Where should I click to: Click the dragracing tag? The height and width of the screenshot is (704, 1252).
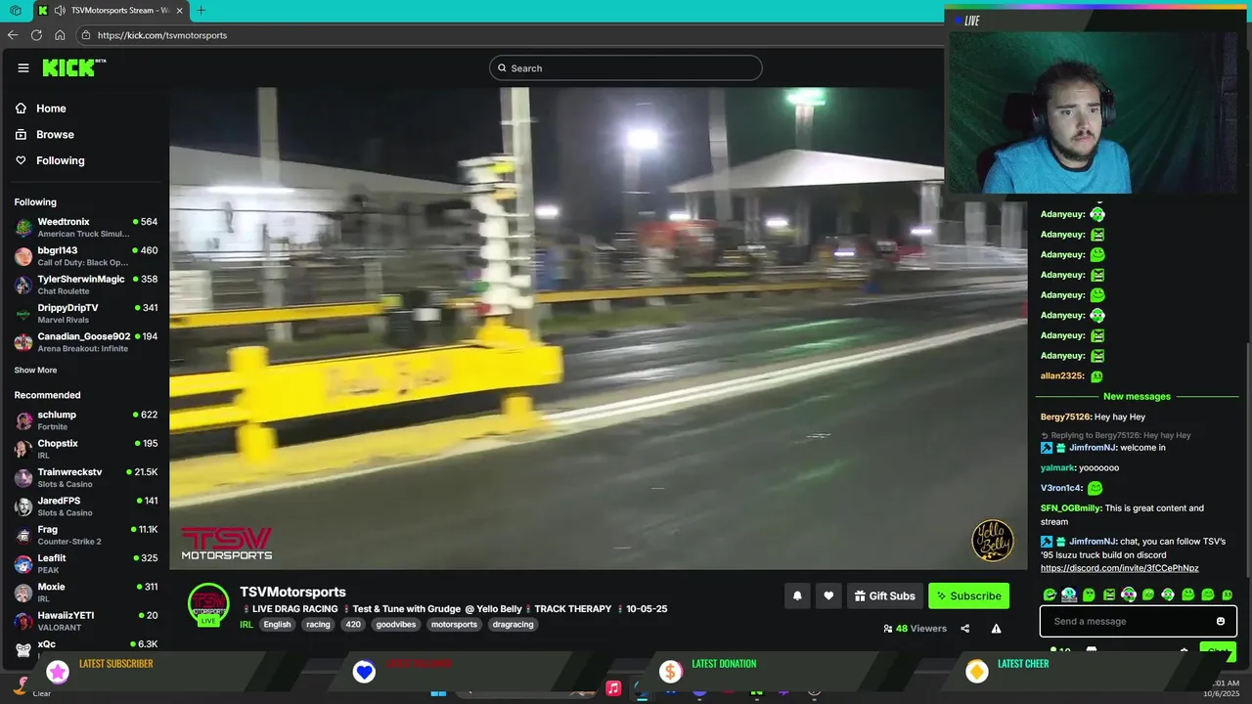pos(513,625)
